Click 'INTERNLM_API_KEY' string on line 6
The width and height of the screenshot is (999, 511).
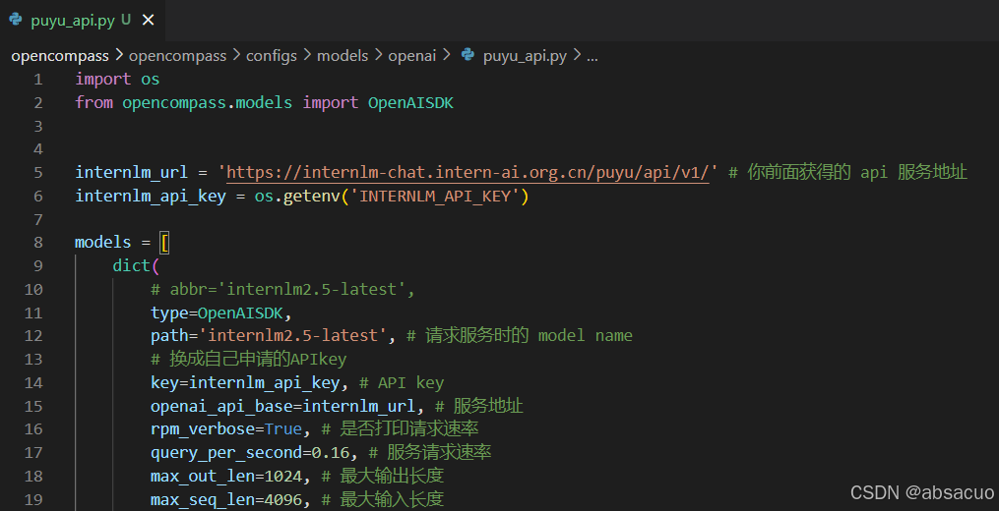(x=435, y=196)
